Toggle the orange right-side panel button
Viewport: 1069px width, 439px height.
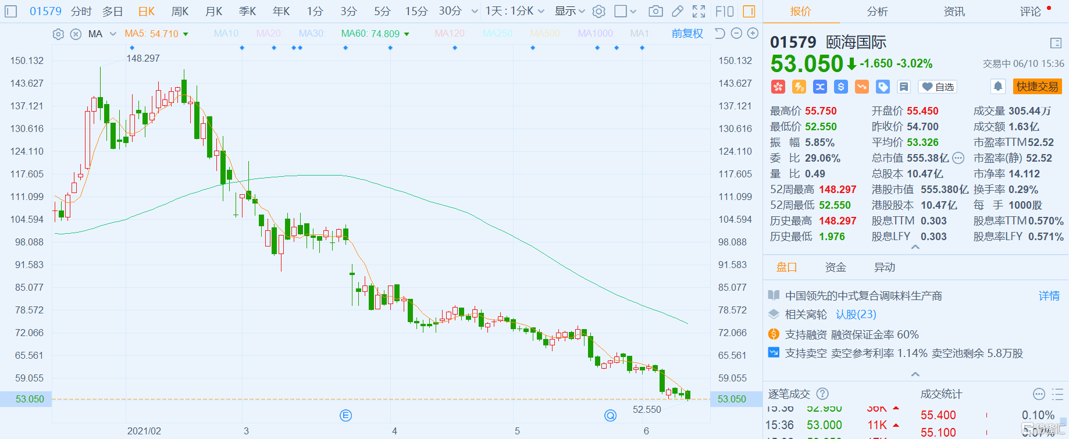tap(749, 11)
